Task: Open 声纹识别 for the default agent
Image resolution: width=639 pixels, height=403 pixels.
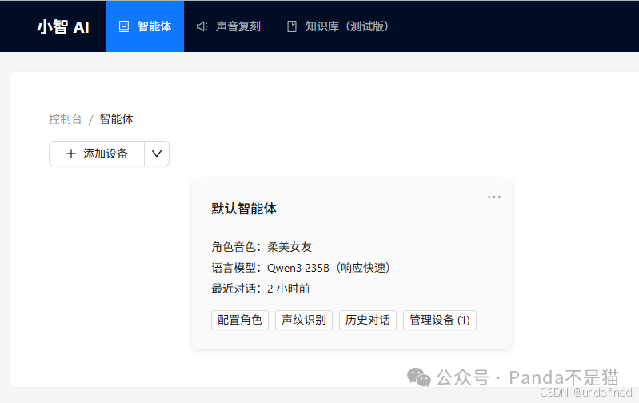Action: point(304,320)
